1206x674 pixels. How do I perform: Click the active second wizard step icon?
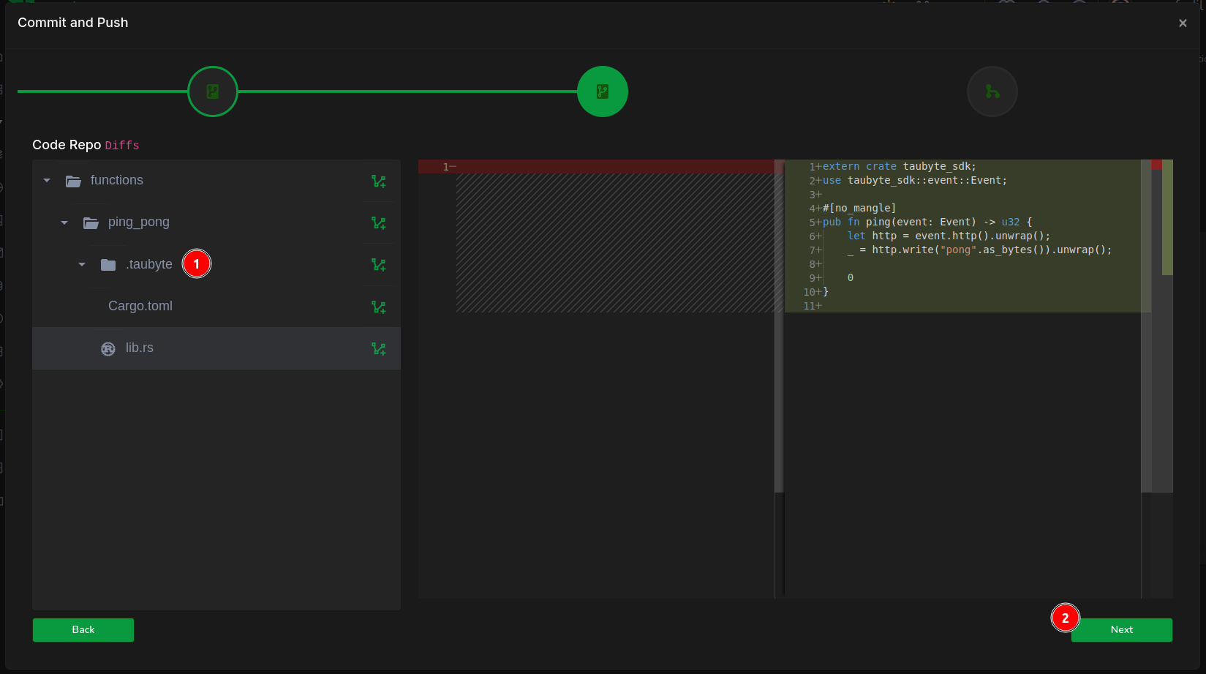603,91
